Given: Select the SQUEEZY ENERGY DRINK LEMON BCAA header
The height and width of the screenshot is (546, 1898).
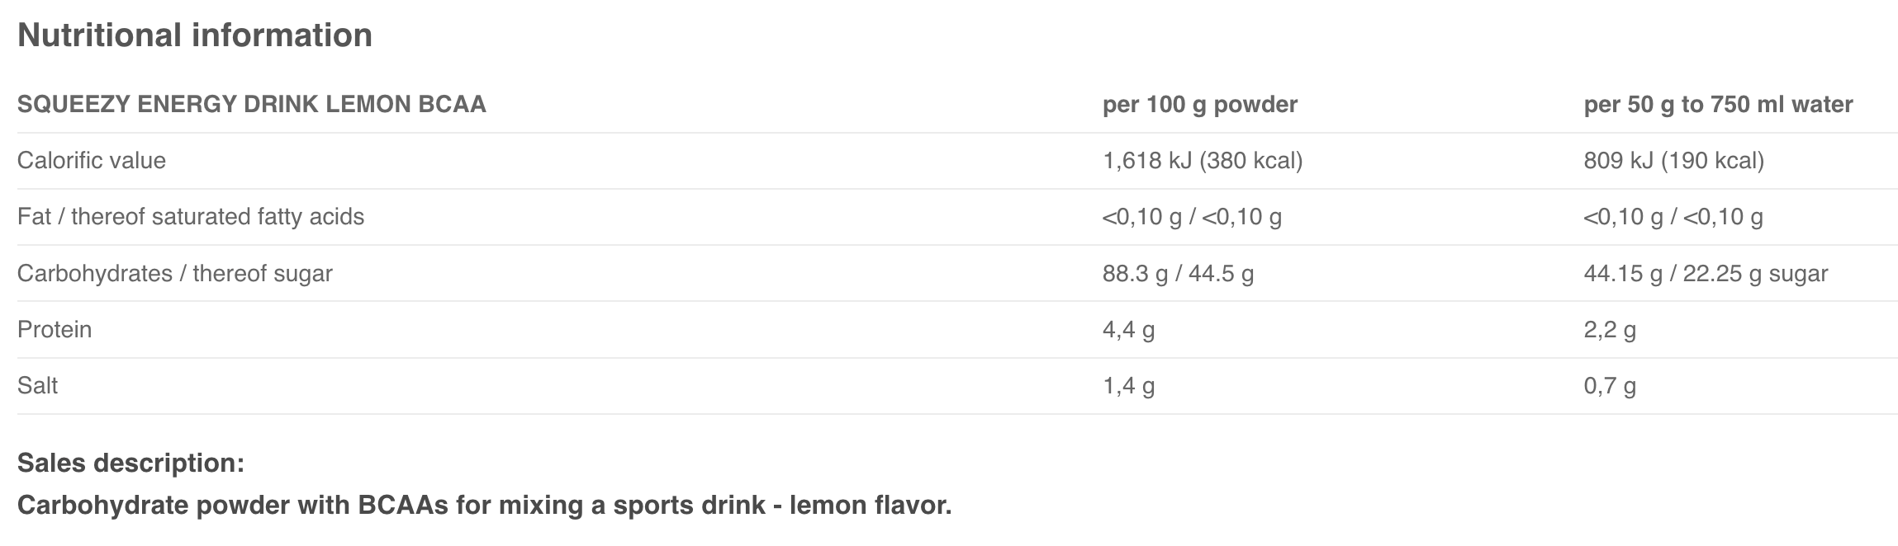Looking at the screenshot, I should coord(251,105).
